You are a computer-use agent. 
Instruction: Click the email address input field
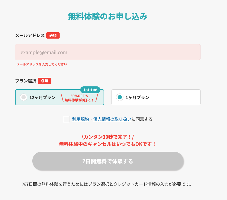(108, 52)
